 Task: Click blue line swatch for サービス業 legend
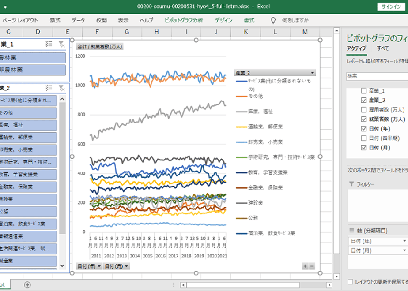(x=242, y=81)
